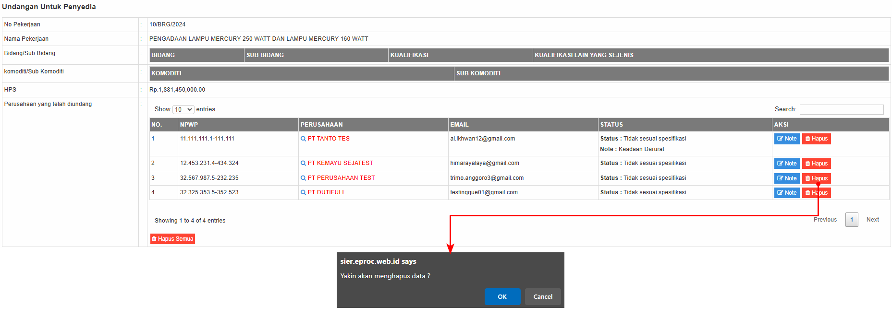Click magnifier icon beside PT KEMAYU SEJATEST

[303, 163]
